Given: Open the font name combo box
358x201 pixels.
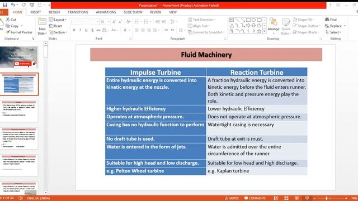Looking at the screenshot, I should 85,22.
